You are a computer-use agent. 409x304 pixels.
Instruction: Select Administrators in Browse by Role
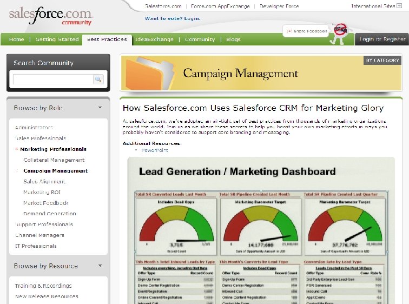point(34,128)
